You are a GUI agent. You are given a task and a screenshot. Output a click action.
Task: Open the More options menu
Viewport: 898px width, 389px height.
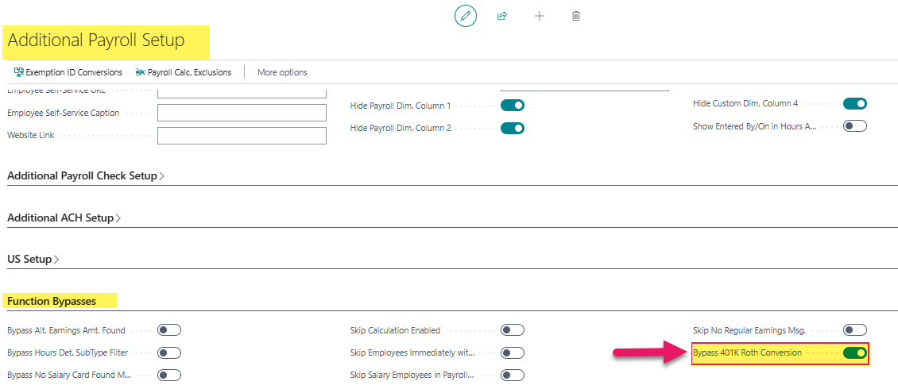pyautogui.click(x=282, y=72)
